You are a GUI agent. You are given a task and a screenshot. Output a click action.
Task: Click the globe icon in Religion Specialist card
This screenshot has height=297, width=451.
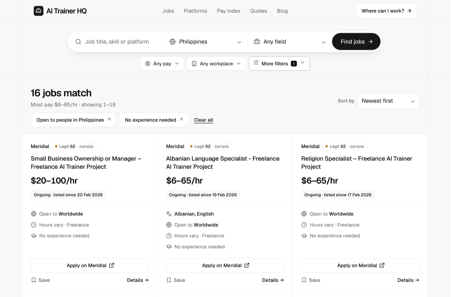click(x=304, y=214)
